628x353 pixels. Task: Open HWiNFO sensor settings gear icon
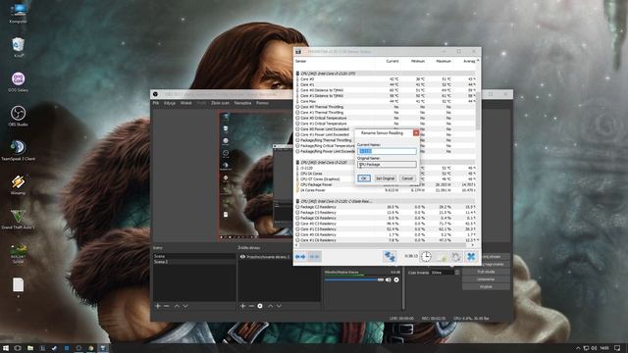click(455, 257)
